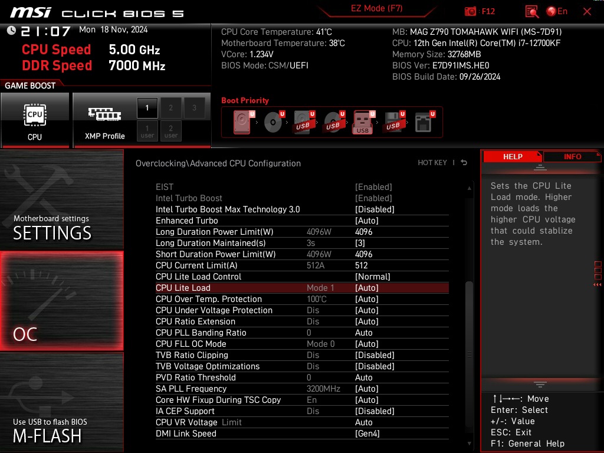Select the USB hard disk boot device icon
Screen dimensions: 604x453
pos(304,122)
